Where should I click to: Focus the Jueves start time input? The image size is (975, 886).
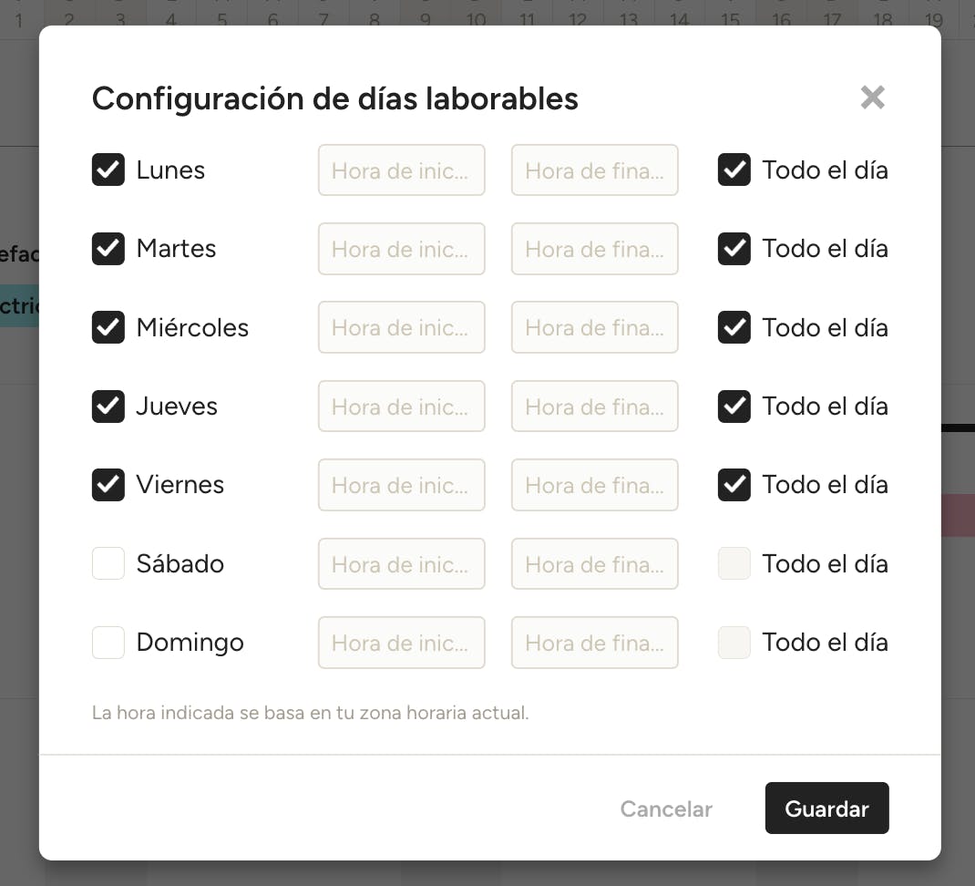pyautogui.click(x=401, y=406)
